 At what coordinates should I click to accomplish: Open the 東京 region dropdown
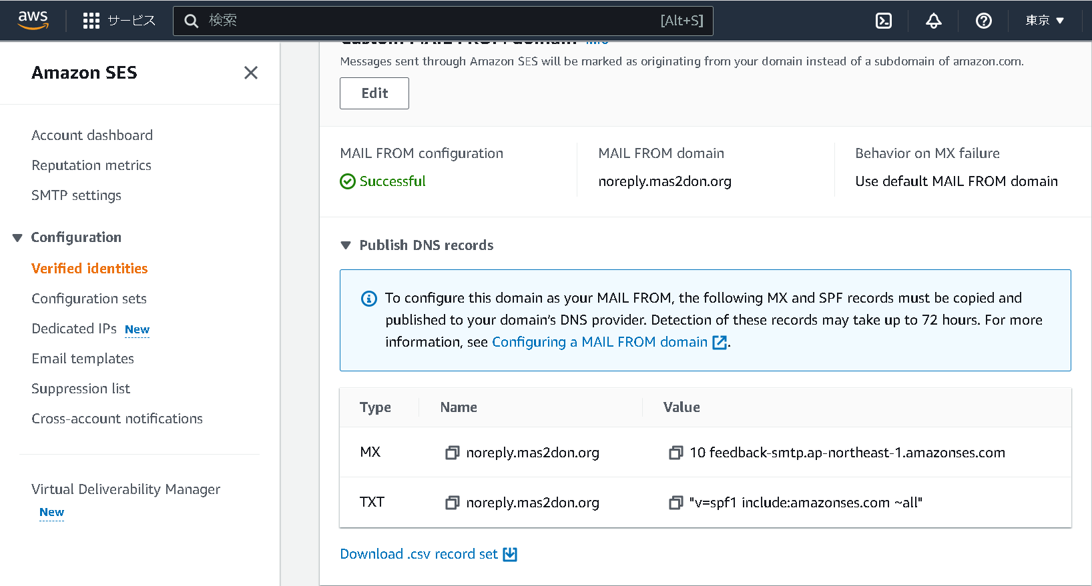coord(1045,21)
